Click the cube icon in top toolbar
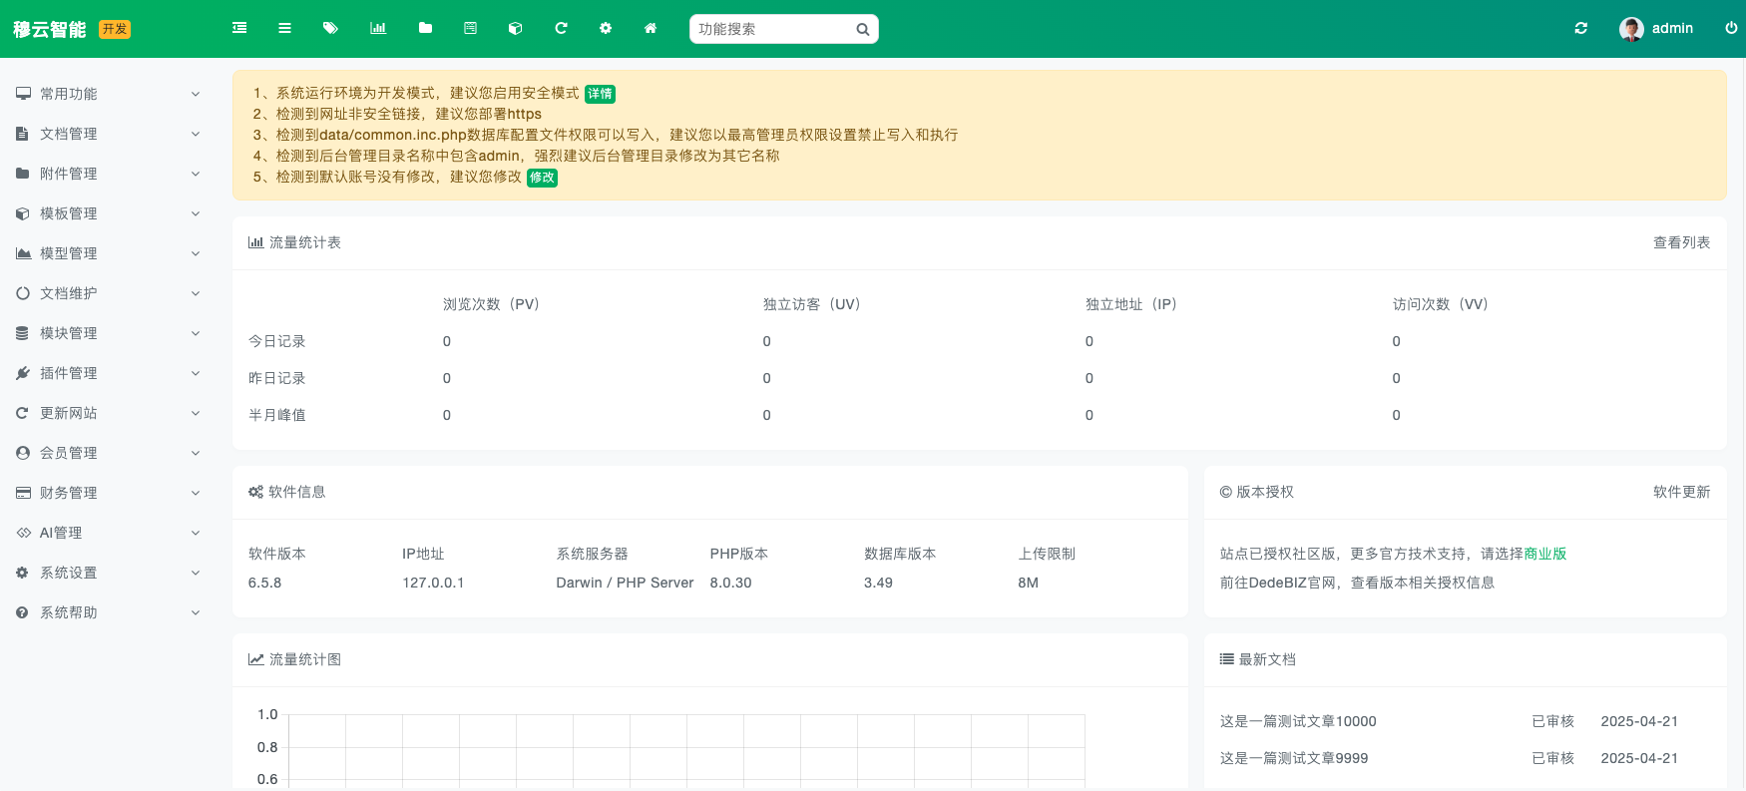Viewport: 1746px width, 791px height. [515, 28]
